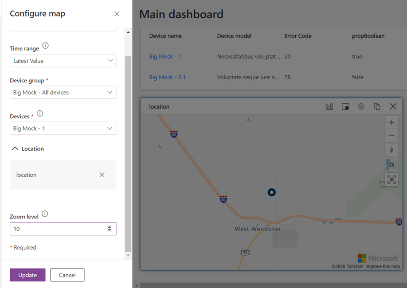Decrease zoom level with stepper down arrow

(110, 231)
